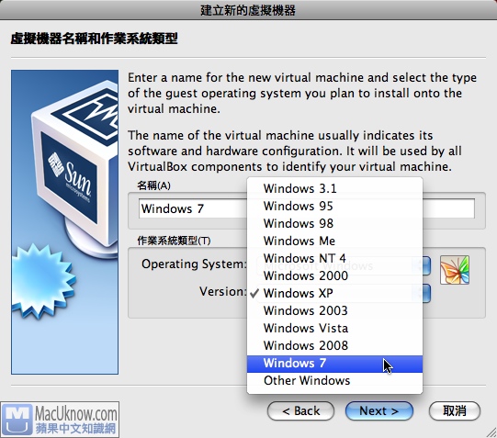The image size is (497, 438).
Task: Click the Next > button
Action: [379, 411]
